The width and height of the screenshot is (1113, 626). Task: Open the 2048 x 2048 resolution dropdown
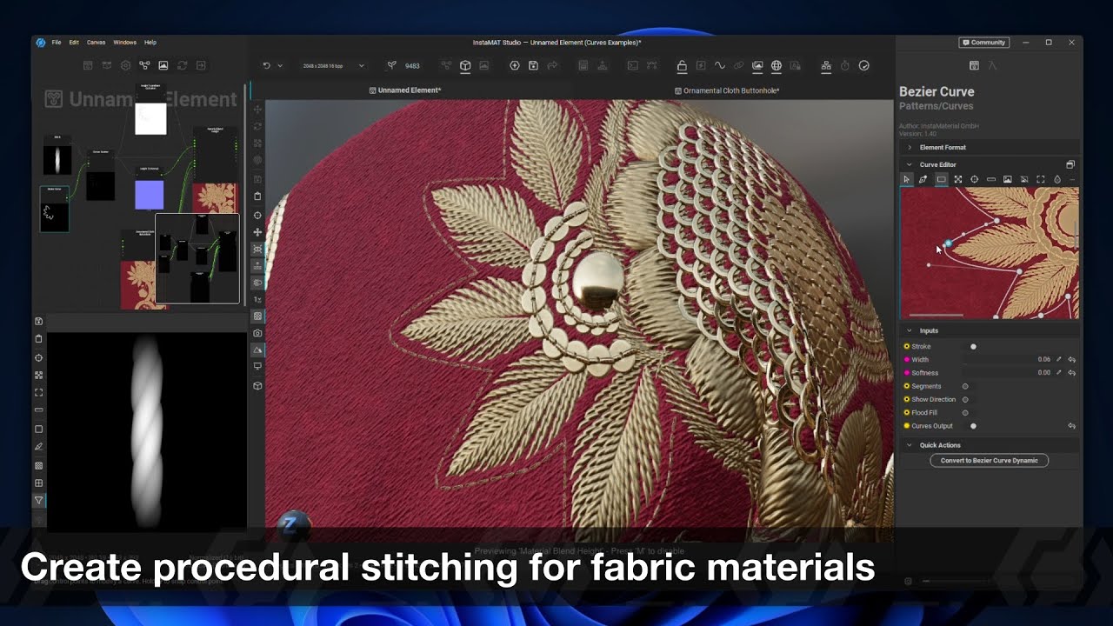323,65
